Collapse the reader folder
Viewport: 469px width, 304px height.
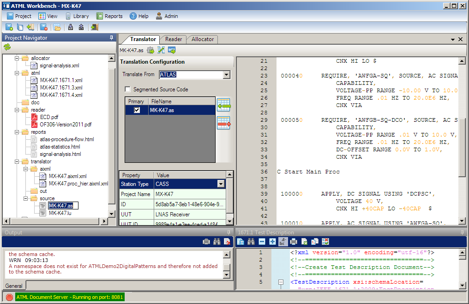click(x=17, y=110)
